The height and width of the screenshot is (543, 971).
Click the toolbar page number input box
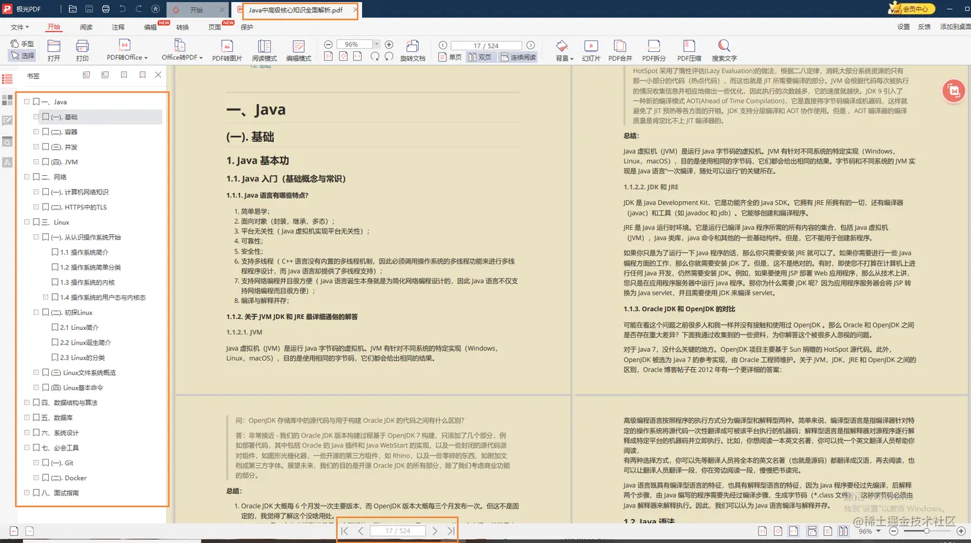click(x=485, y=45)
